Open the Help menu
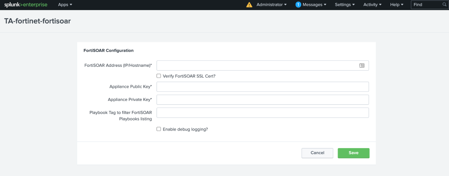This screenshot has height=176, width=449. point(396,5)
